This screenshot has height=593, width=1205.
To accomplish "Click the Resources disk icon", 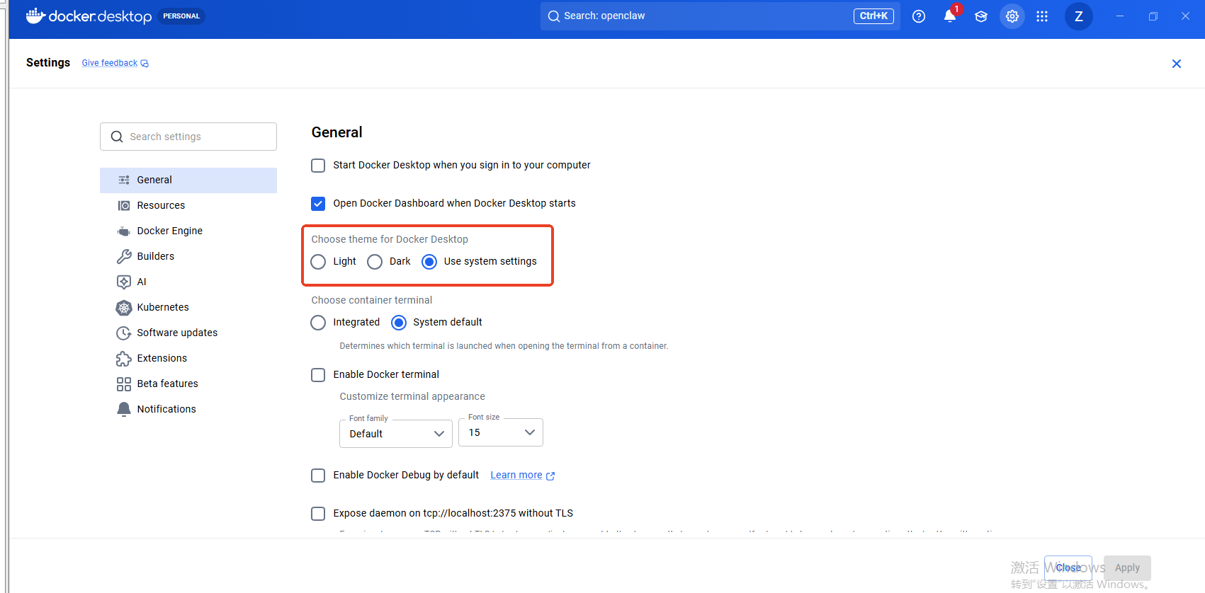I will point(124,206).
